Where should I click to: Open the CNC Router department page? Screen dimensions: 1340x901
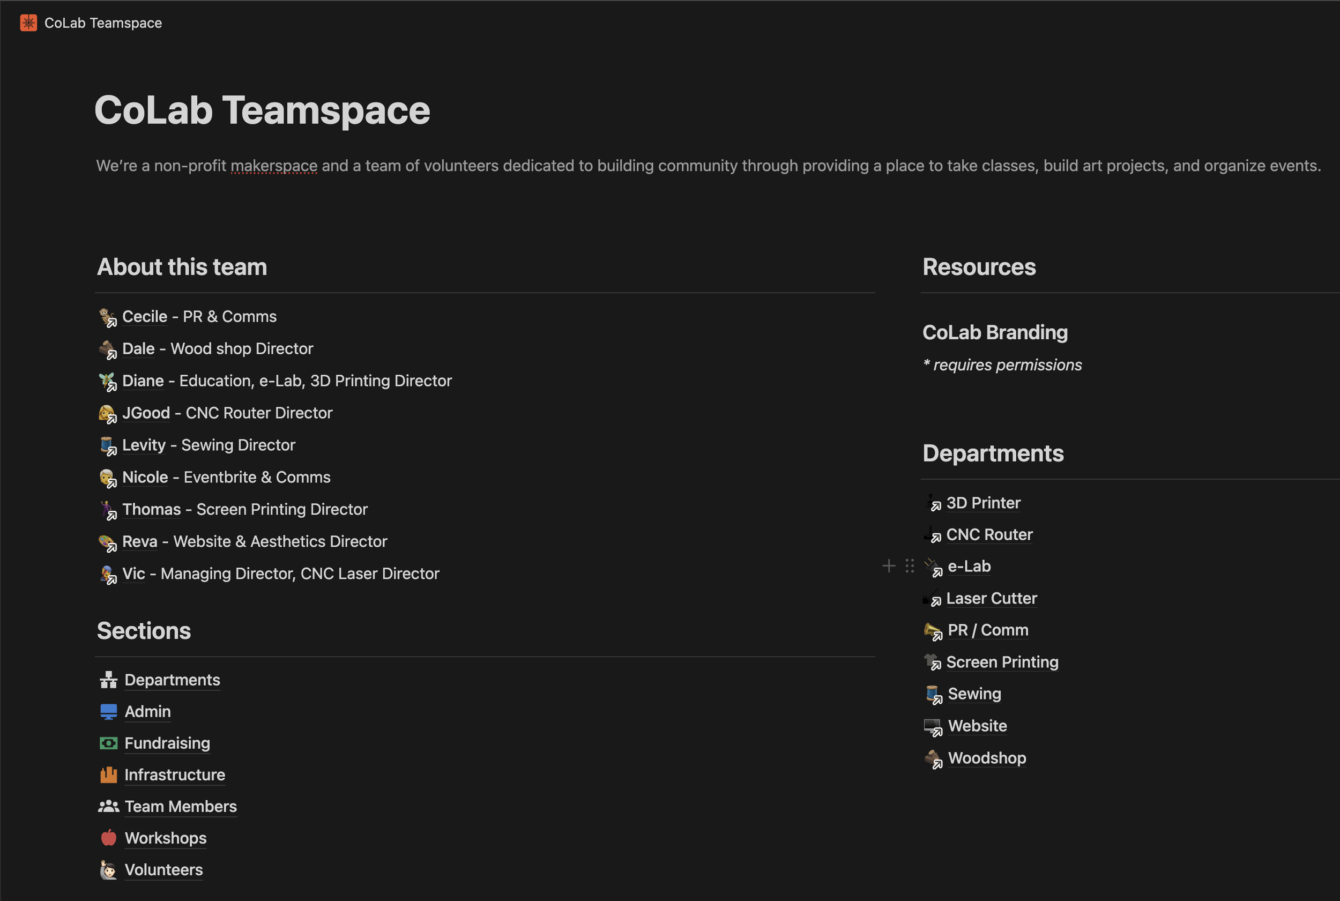tap(989, 534)
